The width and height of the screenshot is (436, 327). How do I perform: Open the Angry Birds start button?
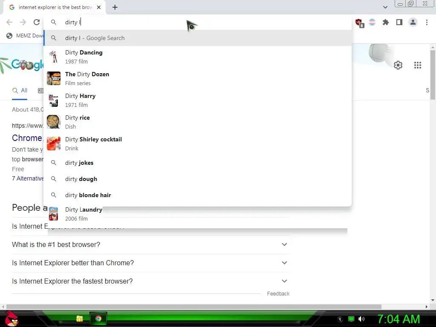[11, 318]
